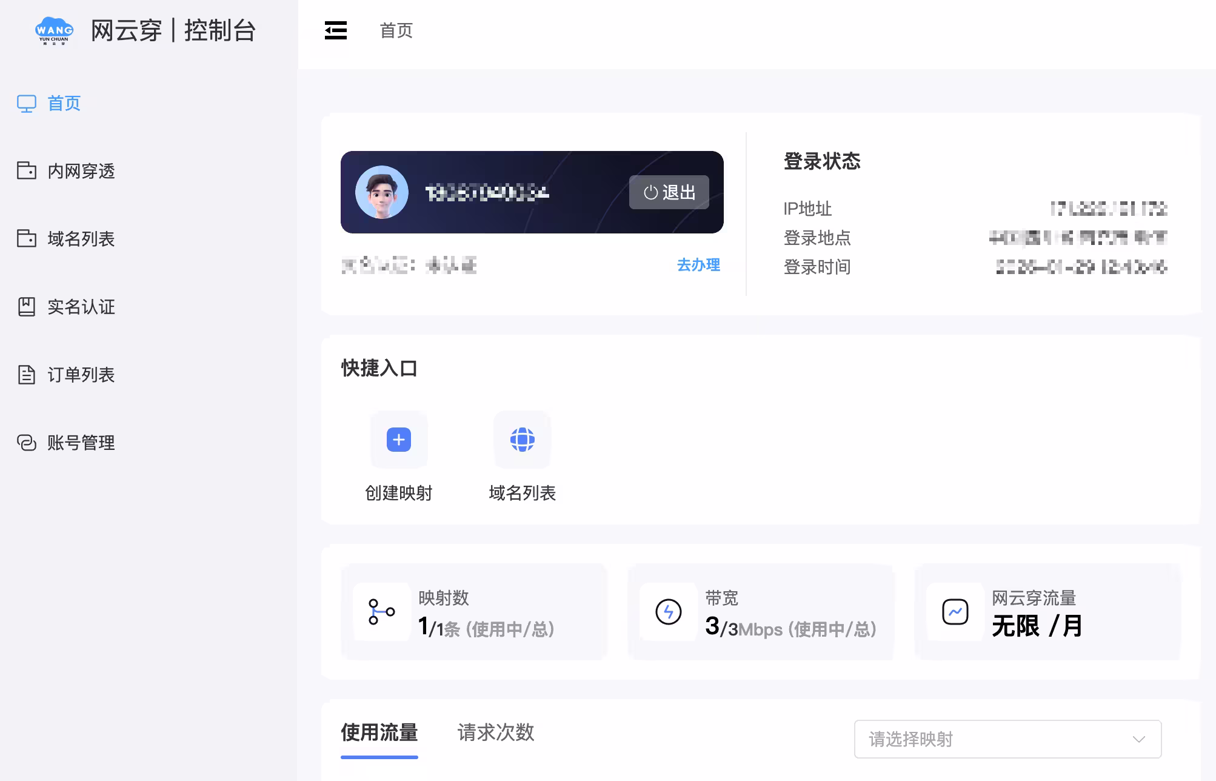Click the globe 域名列表 shortcut icon
Viewport: 1216px width, 781px height.
click(523, 440)
